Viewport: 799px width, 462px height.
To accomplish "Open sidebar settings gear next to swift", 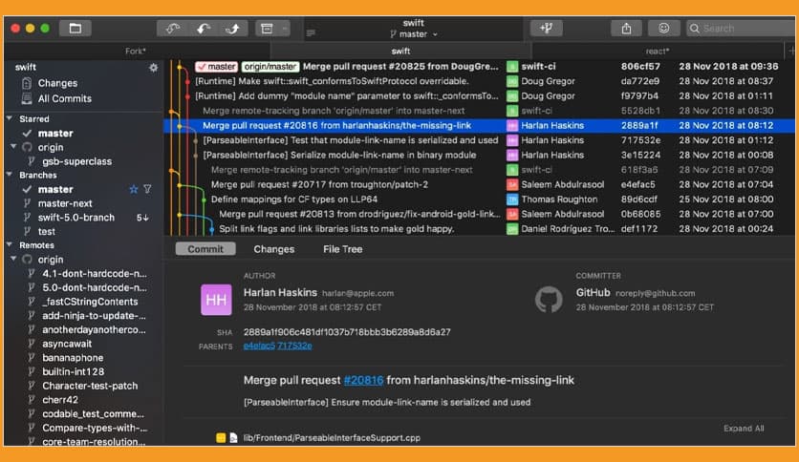I will 153,68.
